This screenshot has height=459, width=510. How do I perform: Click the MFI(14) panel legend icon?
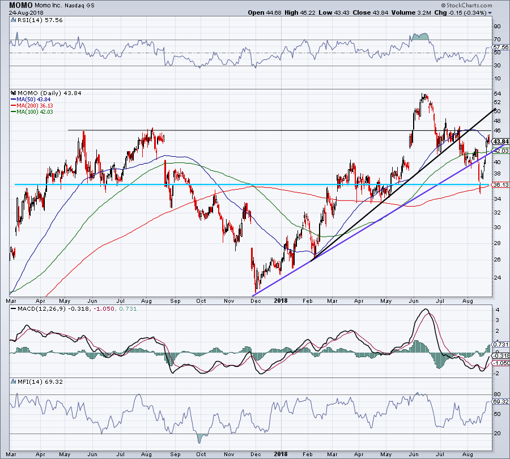pyautogui.click(x=13, y=381)
